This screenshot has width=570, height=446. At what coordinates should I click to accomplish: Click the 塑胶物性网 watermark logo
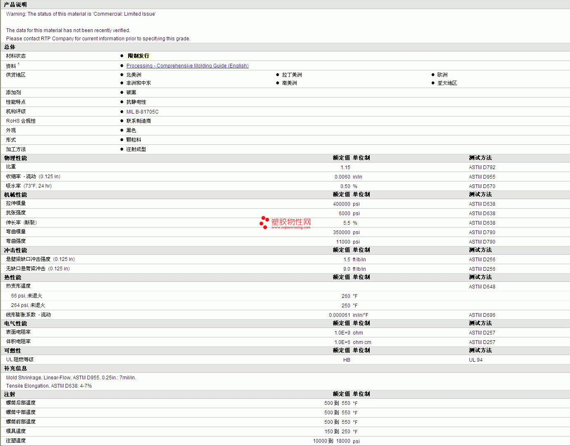(x=285, y=223)
